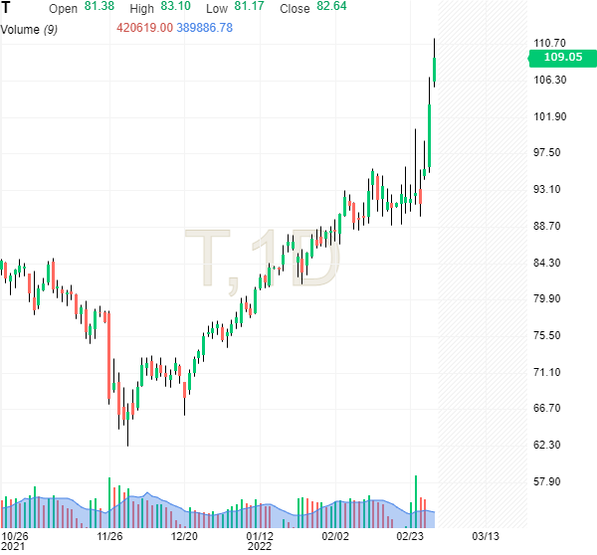Click the 12/20 date axis label
The image size is (597, 555).
click(x=184, y=537)
